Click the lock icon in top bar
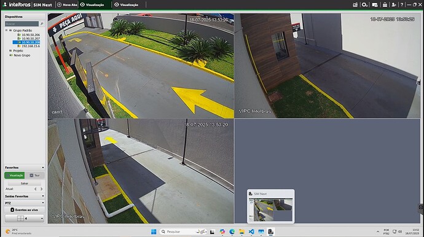This screenshot has width=424, height=237. [385, 4]
